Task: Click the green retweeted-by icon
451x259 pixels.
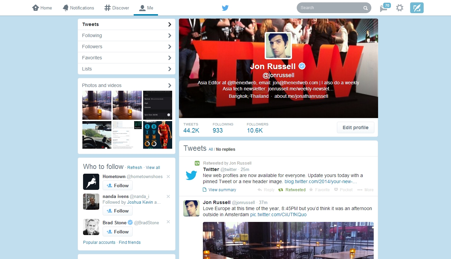Action: click(x=197, y=163)
